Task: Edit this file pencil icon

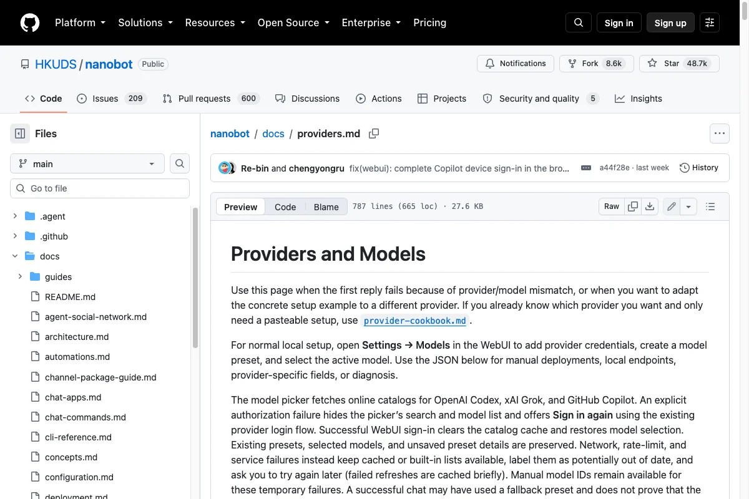Action: tap(672, 206)
